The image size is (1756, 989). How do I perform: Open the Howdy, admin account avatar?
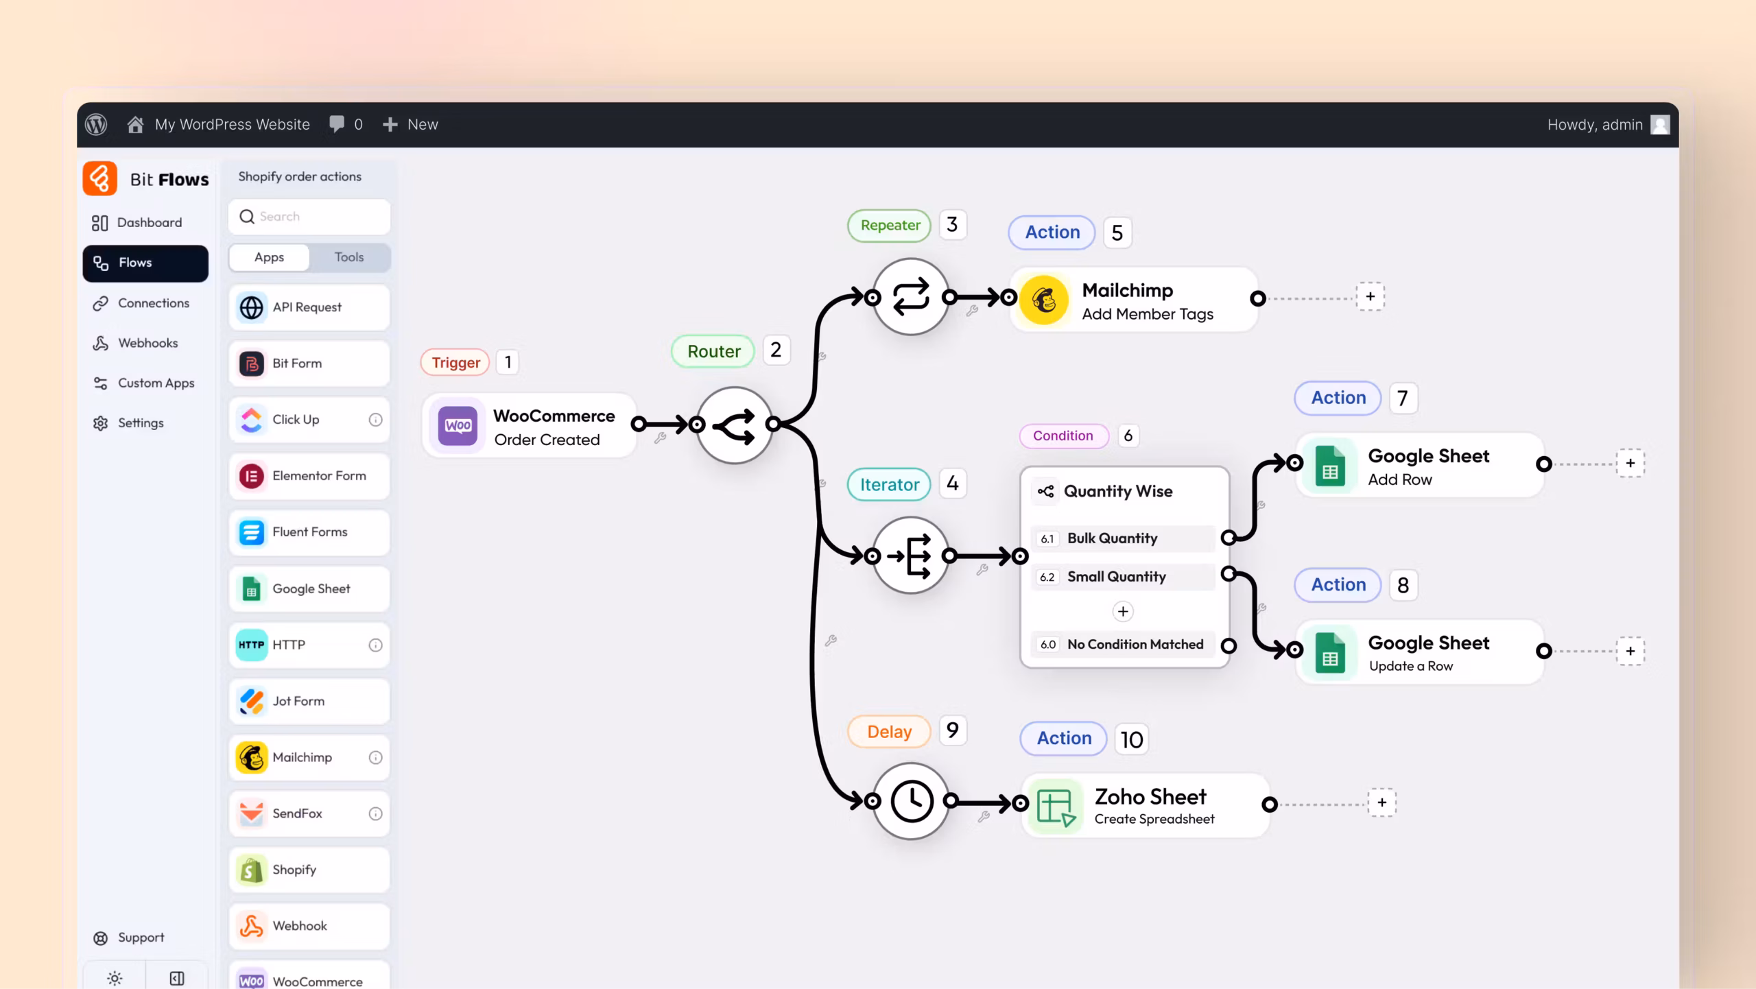point(1660,125)
